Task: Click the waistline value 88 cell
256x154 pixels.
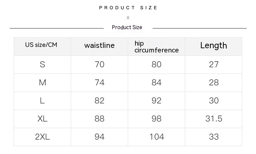Action: (99, 119)
